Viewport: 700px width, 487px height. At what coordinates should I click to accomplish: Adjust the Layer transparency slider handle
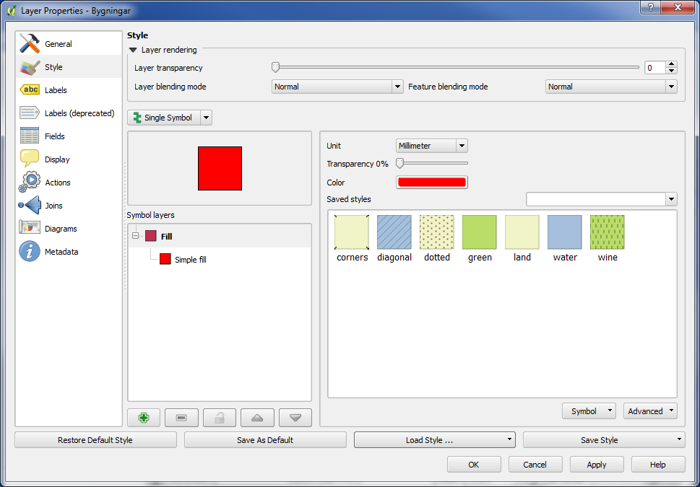coord(275,67)
